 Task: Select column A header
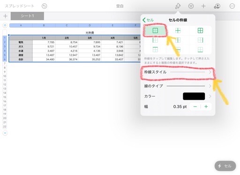pos(21,25)
